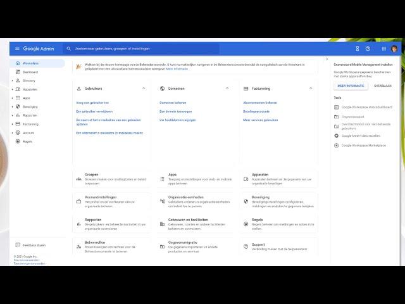The height and width of the screenshot is (304, 405).
Task: Click the sidebar home icon
Action: pyautogui.click(x=18, y=63)
